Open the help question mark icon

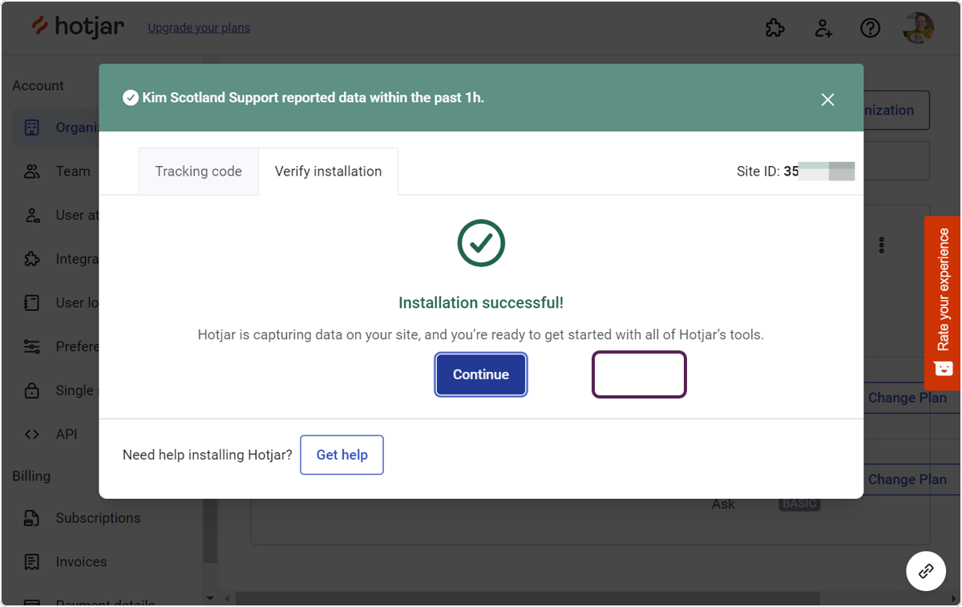870,28
